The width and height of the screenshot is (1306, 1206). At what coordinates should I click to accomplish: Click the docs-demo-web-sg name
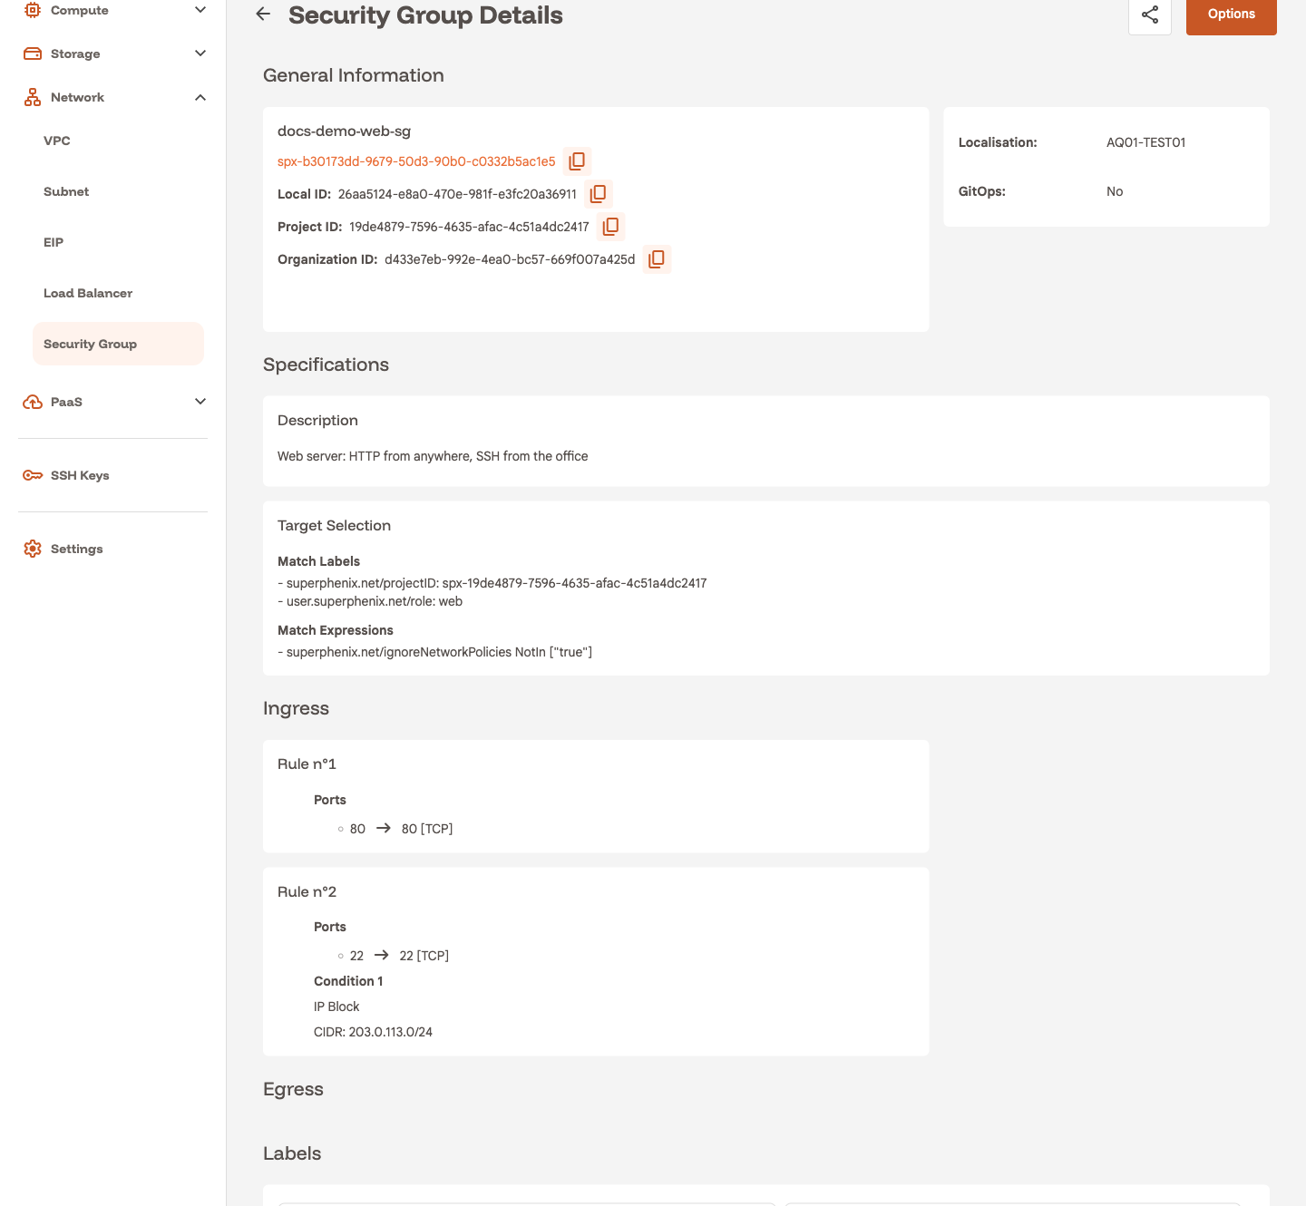click(x=344, y=131)
